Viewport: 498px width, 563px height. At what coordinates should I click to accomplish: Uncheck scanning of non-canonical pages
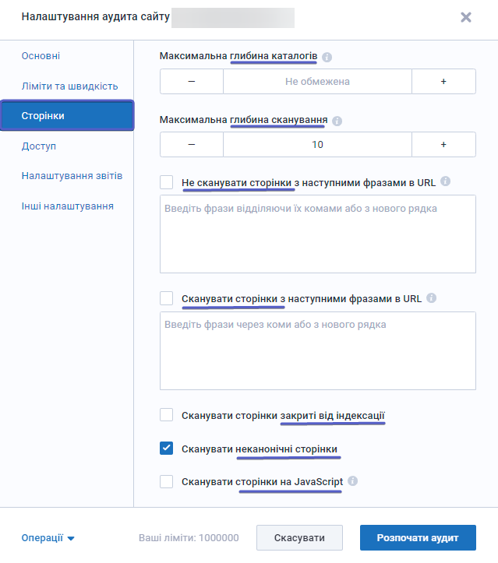coord(166,448)
